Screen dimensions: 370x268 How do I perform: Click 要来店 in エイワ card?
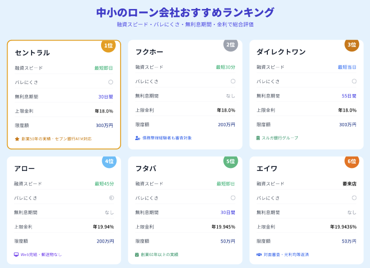(349, 183)
